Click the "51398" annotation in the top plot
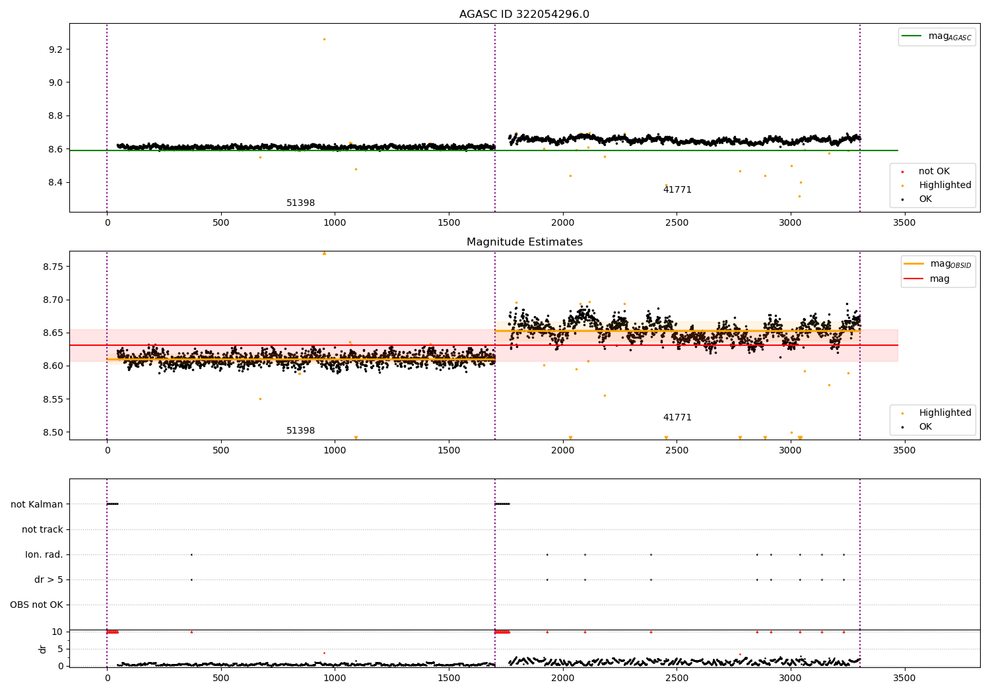 pyautogui.click(x=300, y=203)
